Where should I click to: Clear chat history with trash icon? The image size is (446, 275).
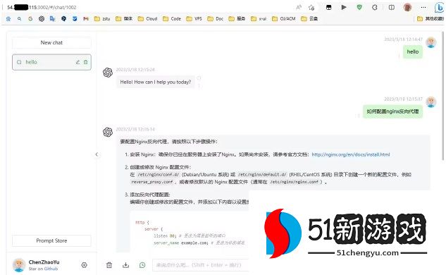(109, 265)
